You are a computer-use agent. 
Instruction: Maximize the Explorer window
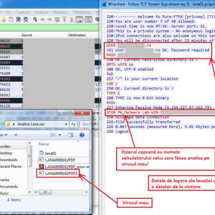[70, 113]
